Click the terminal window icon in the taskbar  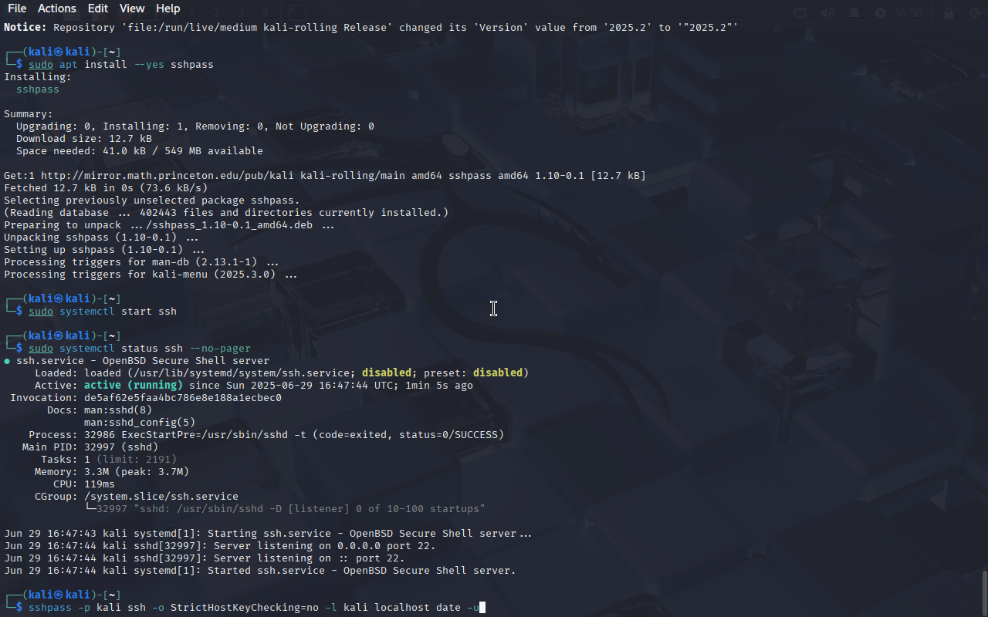pos(297,12)
